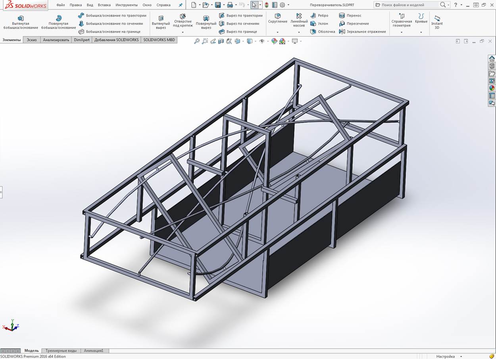Open File Explorer task pane folder
This screenshot has height=359, width=496.
[492, 73]
